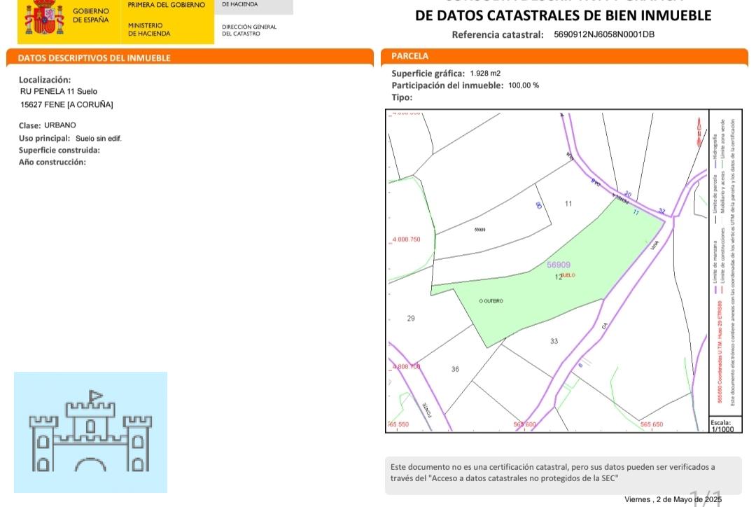Click 'DIRECCIÓN GENERAL DEL CATASTRO' text
756x507 pixels.
pyautogui.click(x=249, y=30)
